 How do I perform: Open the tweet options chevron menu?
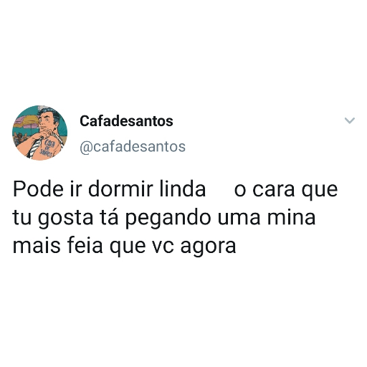click(x=350, y=120)
